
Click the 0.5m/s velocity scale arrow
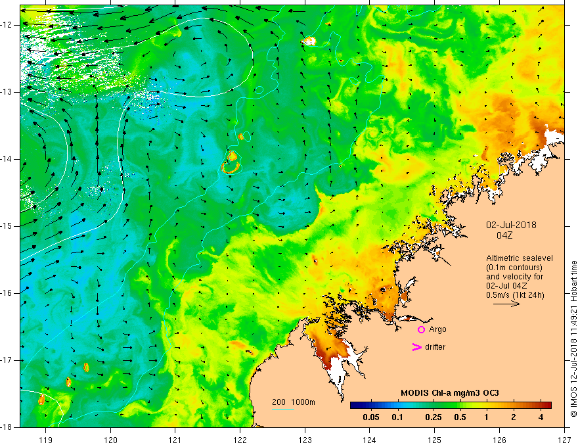(506, 304)
